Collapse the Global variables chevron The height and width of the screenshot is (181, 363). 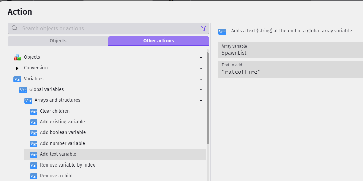[201, 90]
